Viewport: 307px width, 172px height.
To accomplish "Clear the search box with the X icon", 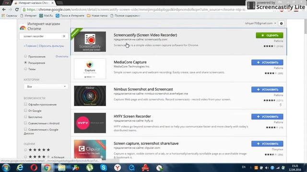I will [x=64, y=36].
